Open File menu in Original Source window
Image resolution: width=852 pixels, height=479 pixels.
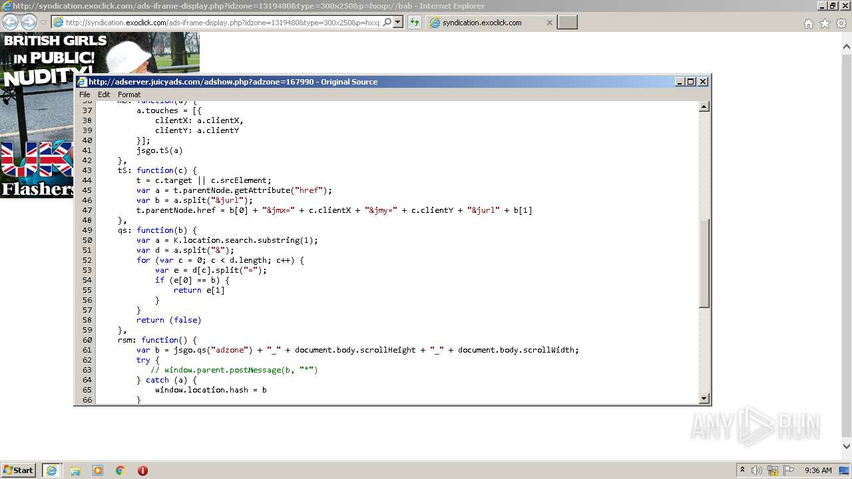coord(85,94)
